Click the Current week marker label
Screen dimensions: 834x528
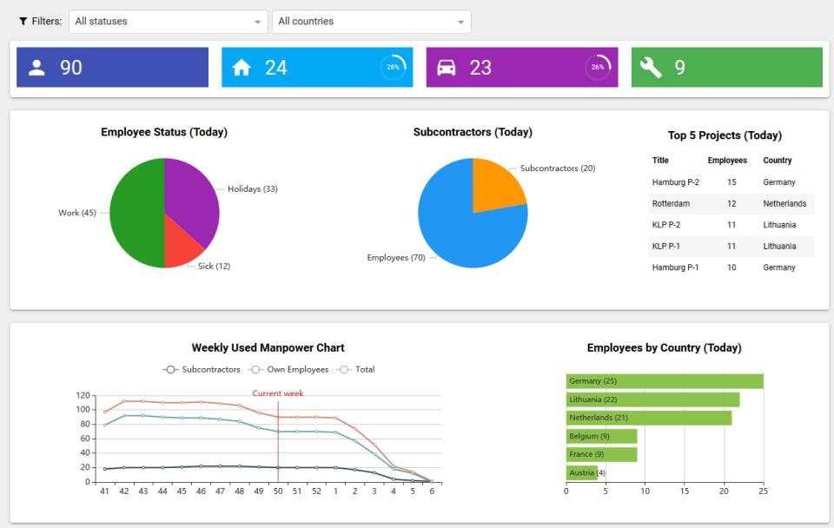pos(278,393)
